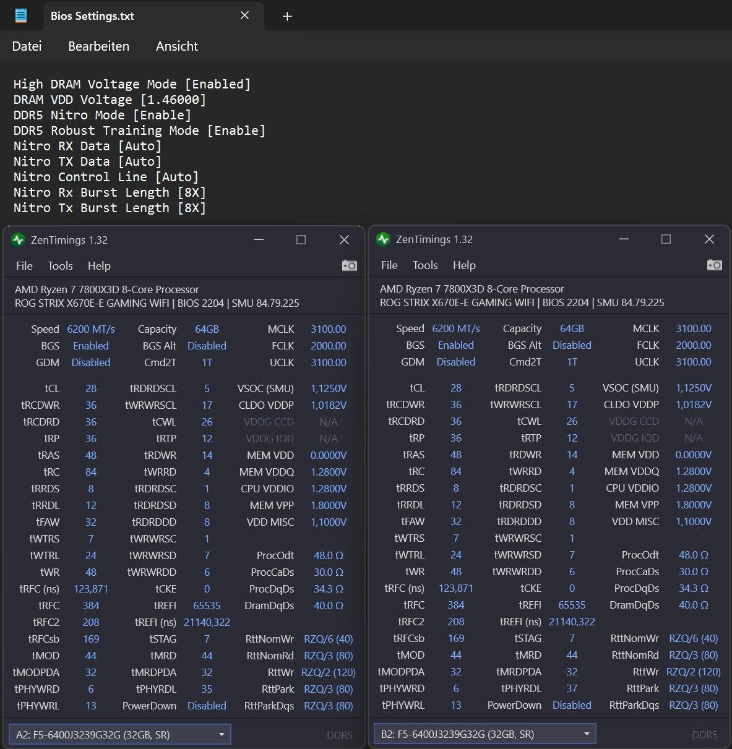Open File menu in left ZenTimings window
Viewport: 732px width, 749px height.
point(24,266)
